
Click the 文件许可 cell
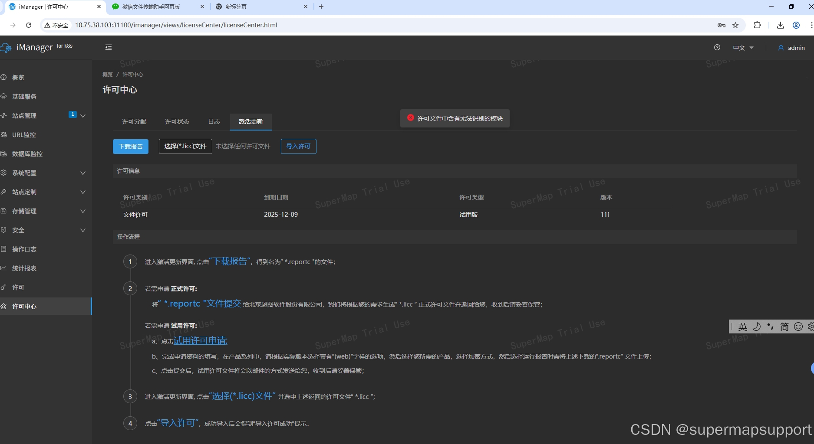click(135, 215)
